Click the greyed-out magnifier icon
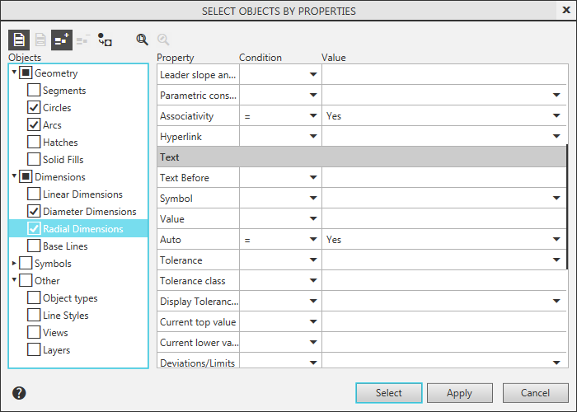 click(163, 39)
